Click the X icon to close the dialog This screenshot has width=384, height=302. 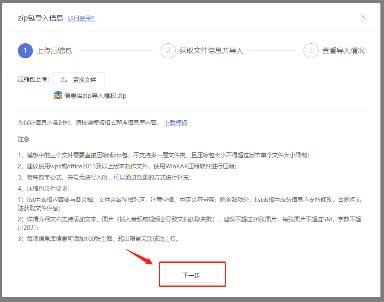[363, 17]
